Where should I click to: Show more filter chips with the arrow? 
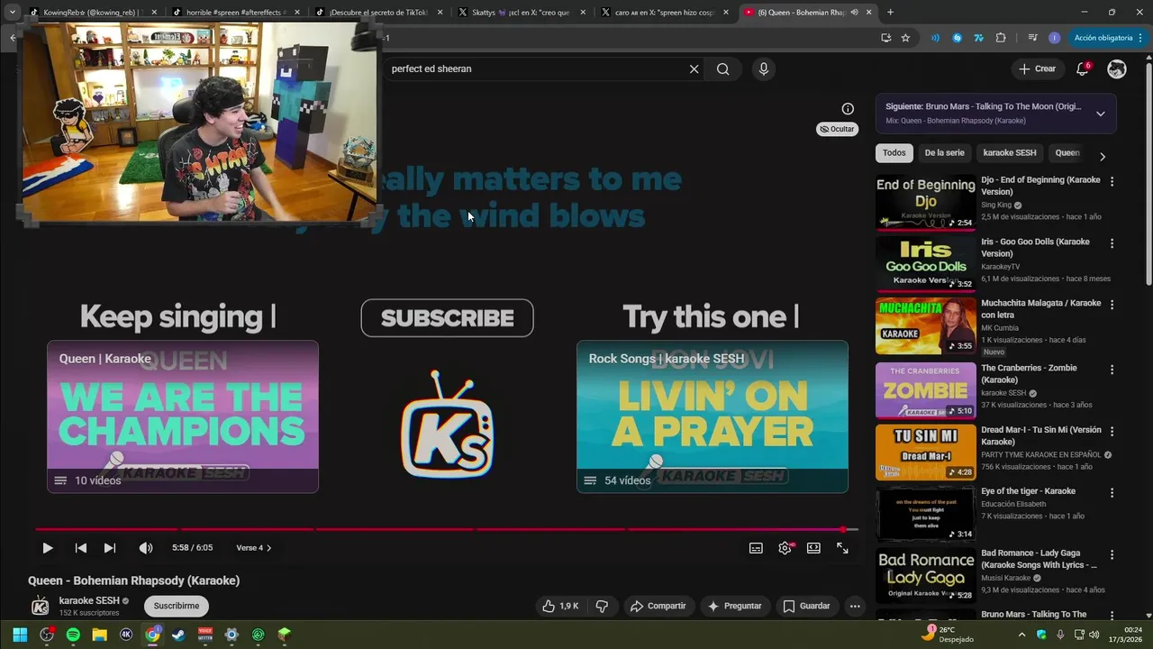pos(1102,157)
